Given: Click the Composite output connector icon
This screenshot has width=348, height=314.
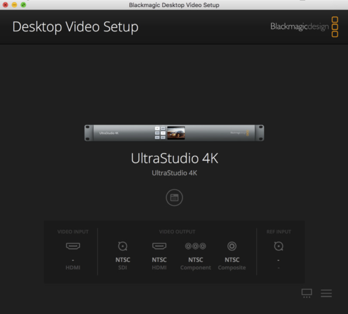Looking at the screenshot, I should (232, 246).
